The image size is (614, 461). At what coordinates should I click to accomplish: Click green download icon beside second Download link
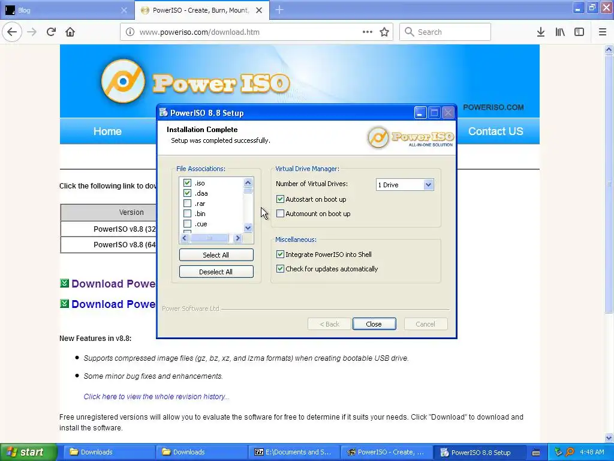(x=65, y=303)
